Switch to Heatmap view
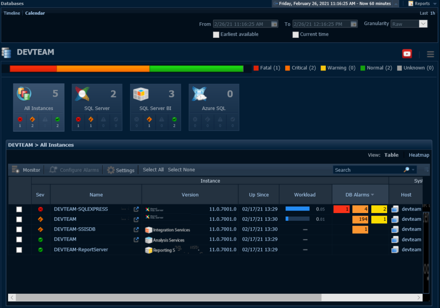 click(419, 155)
